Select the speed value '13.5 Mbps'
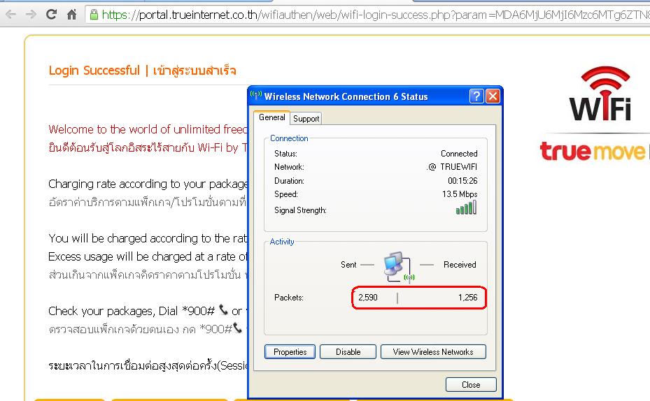The image size is (650, 401). (x=460, y=194)
